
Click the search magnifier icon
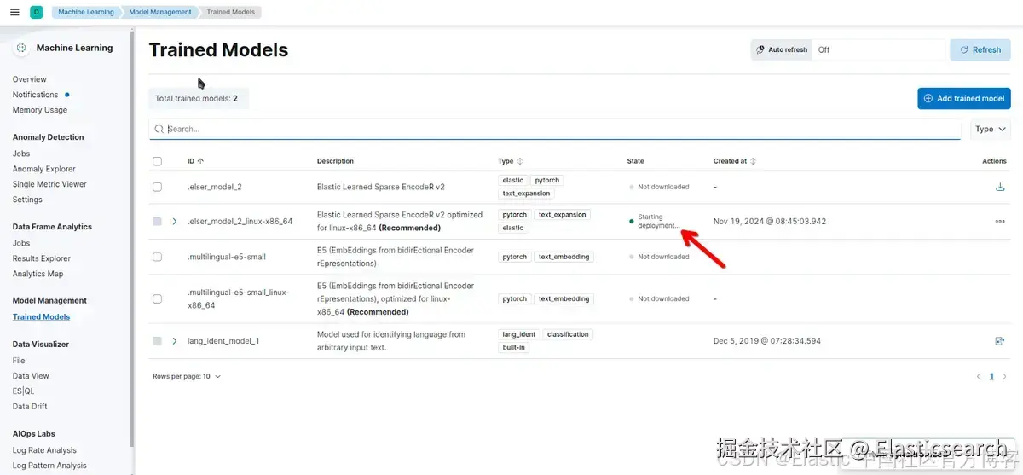(159, 129)
